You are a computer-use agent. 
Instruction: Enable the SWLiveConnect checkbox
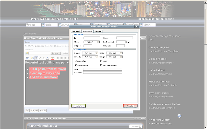click(101, 65)
